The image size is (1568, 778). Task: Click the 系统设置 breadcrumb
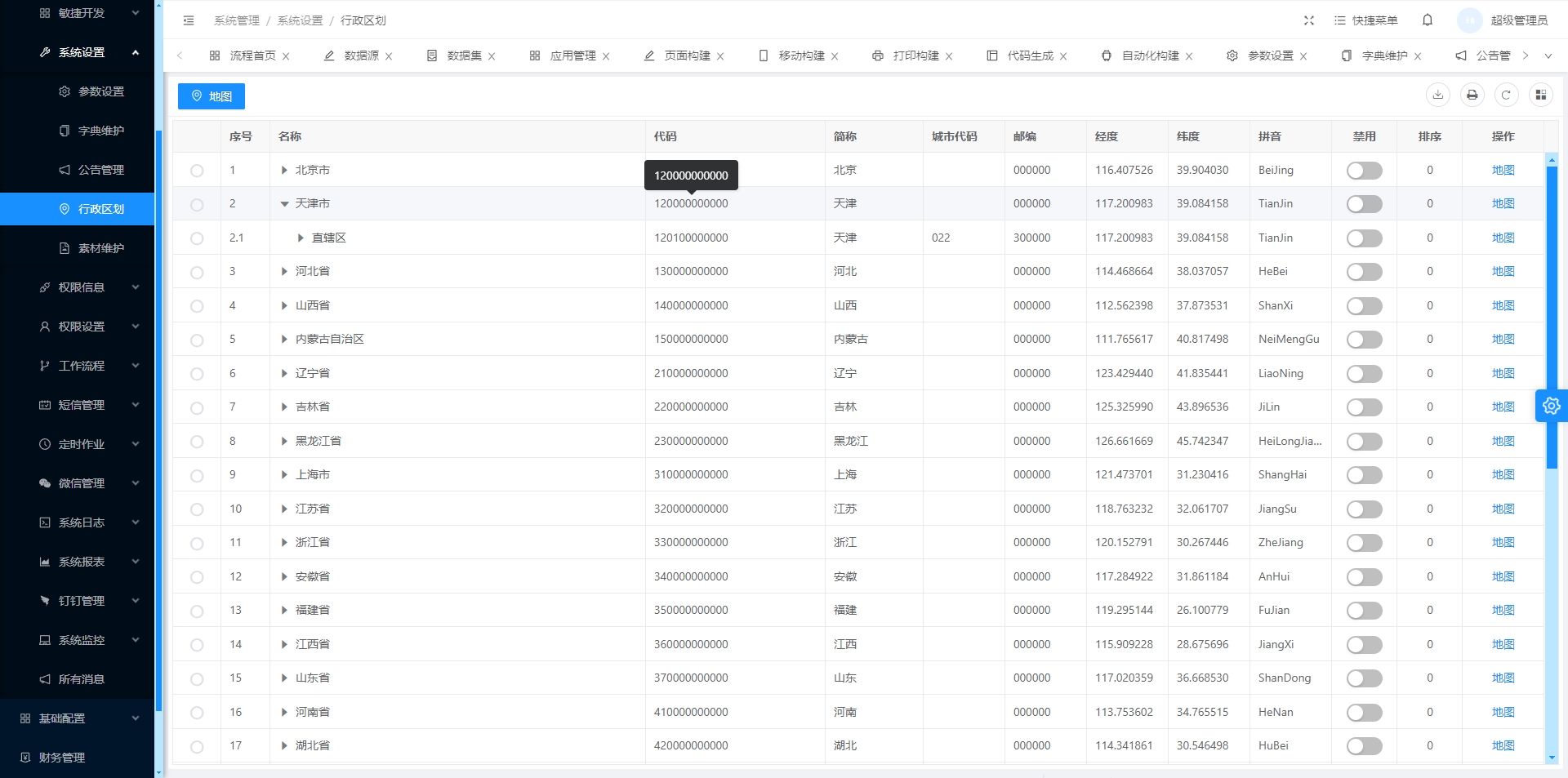(x=300, y=20)
